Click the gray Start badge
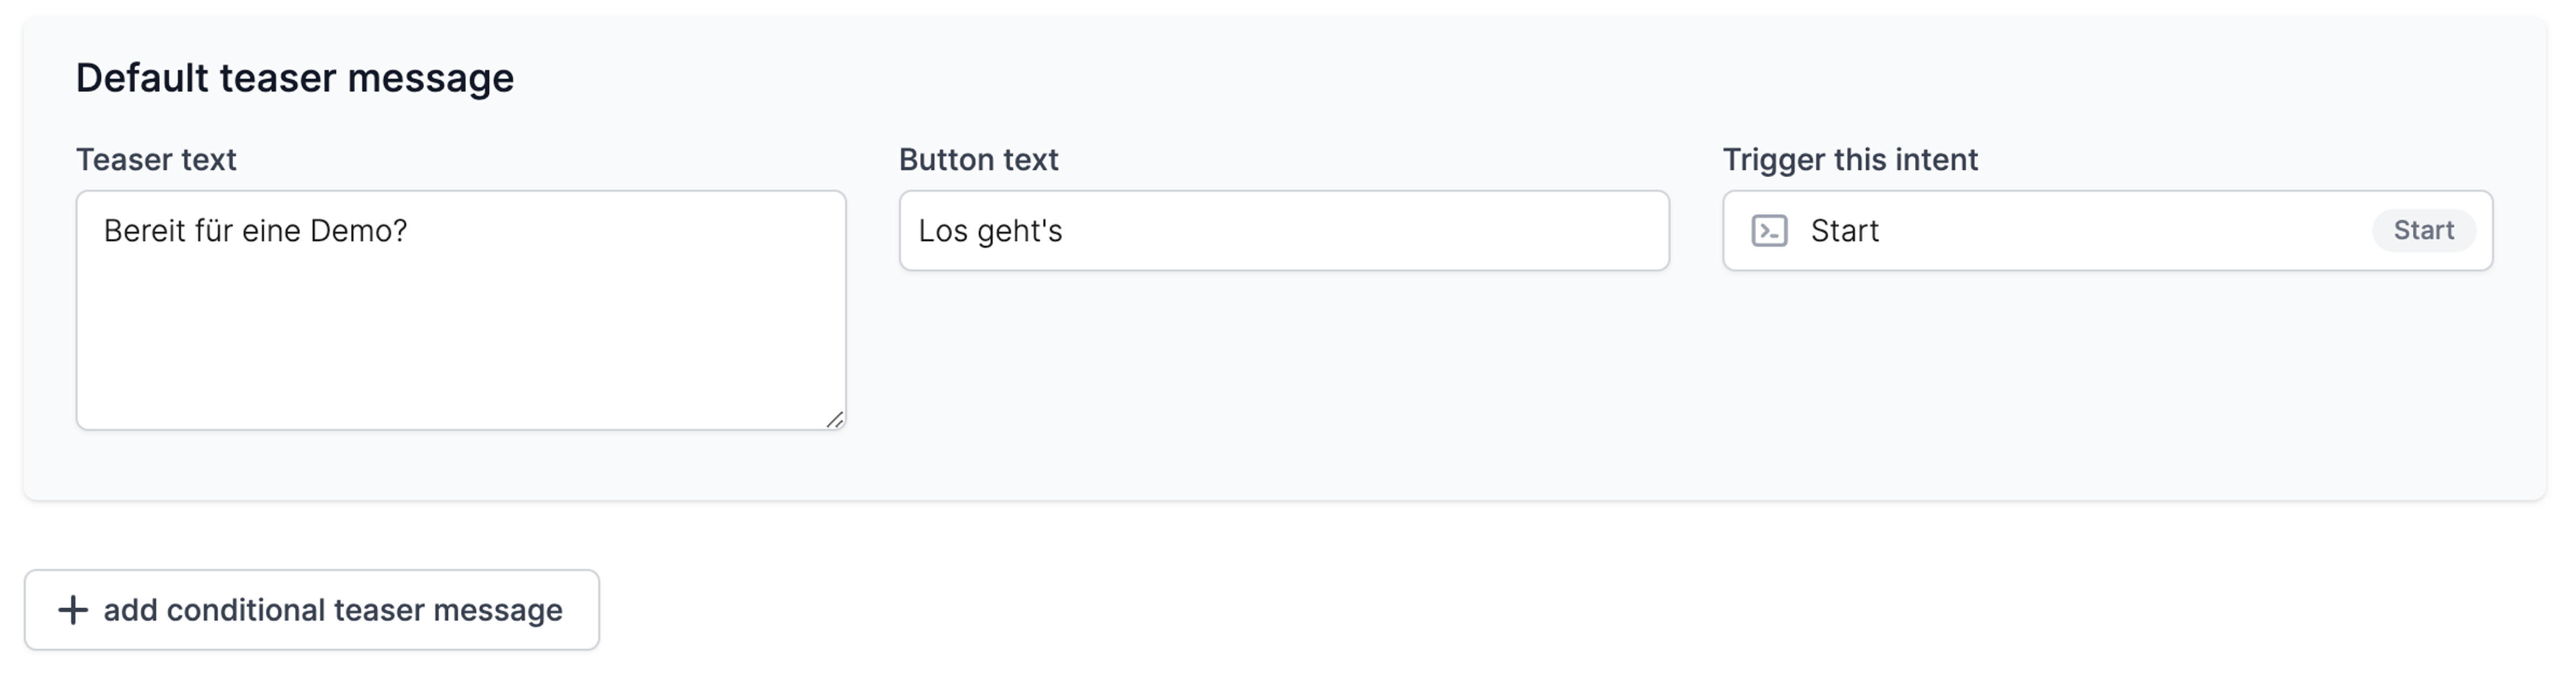The width and height of the screenshot is (2576, 681). tap(2423, 231)
